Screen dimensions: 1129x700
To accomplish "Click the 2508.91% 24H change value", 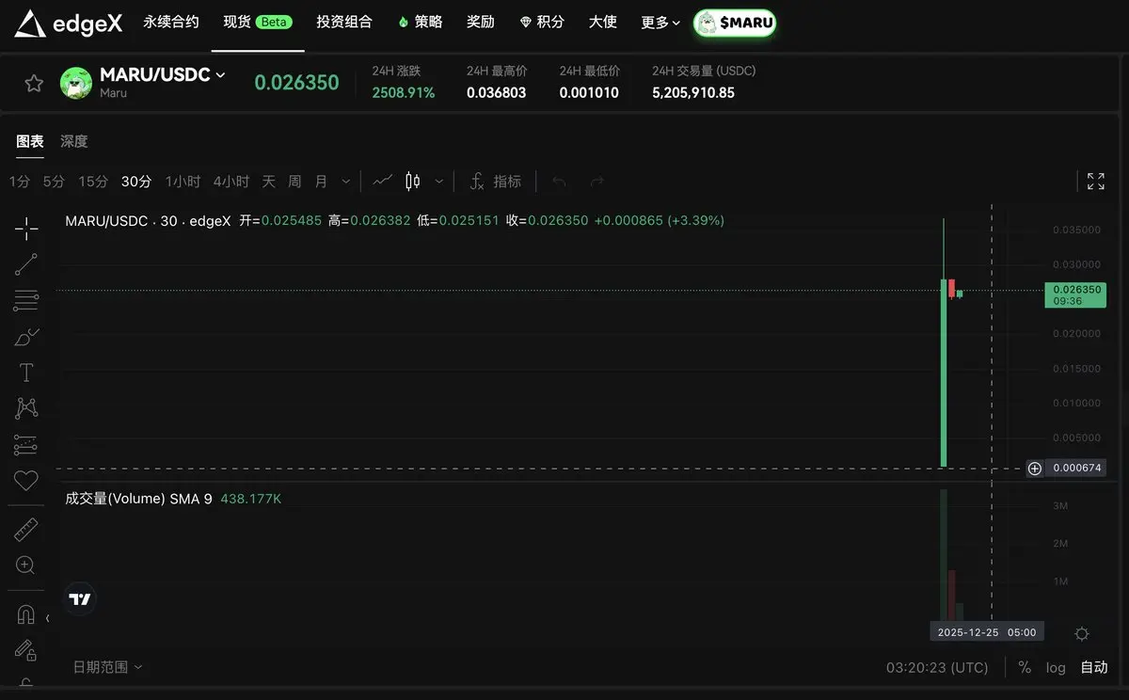I will [404, 92].
